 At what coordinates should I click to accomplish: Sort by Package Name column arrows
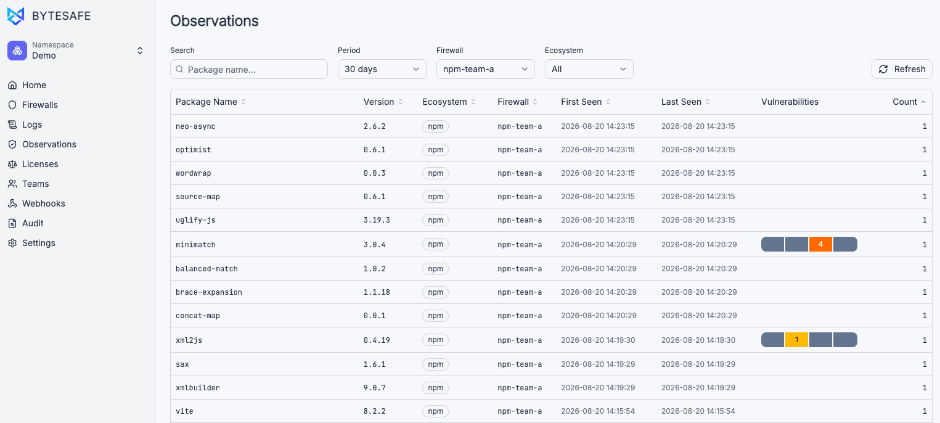point(243,102)
